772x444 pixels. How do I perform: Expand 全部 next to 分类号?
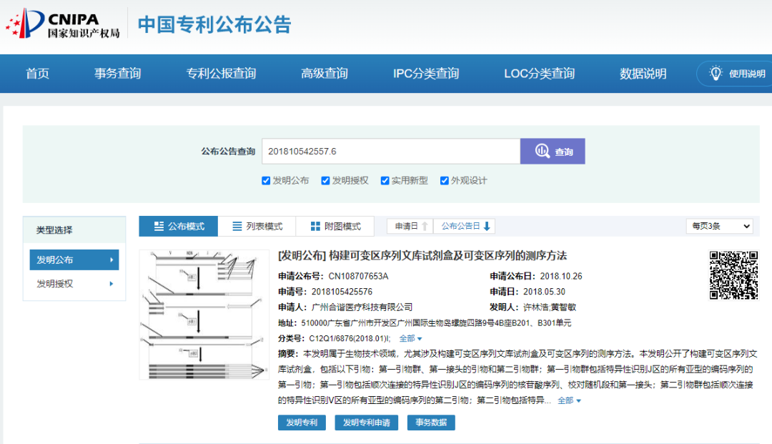410,338
